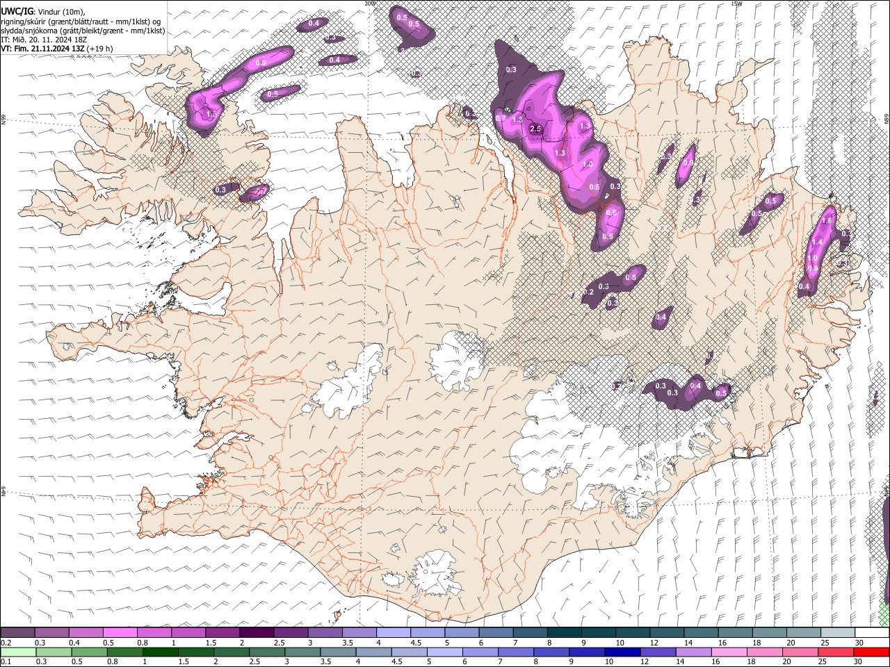Screen dimensions: 890x667
Task: Click the '3.5' value in upper legend
Action: coord(348,643)
